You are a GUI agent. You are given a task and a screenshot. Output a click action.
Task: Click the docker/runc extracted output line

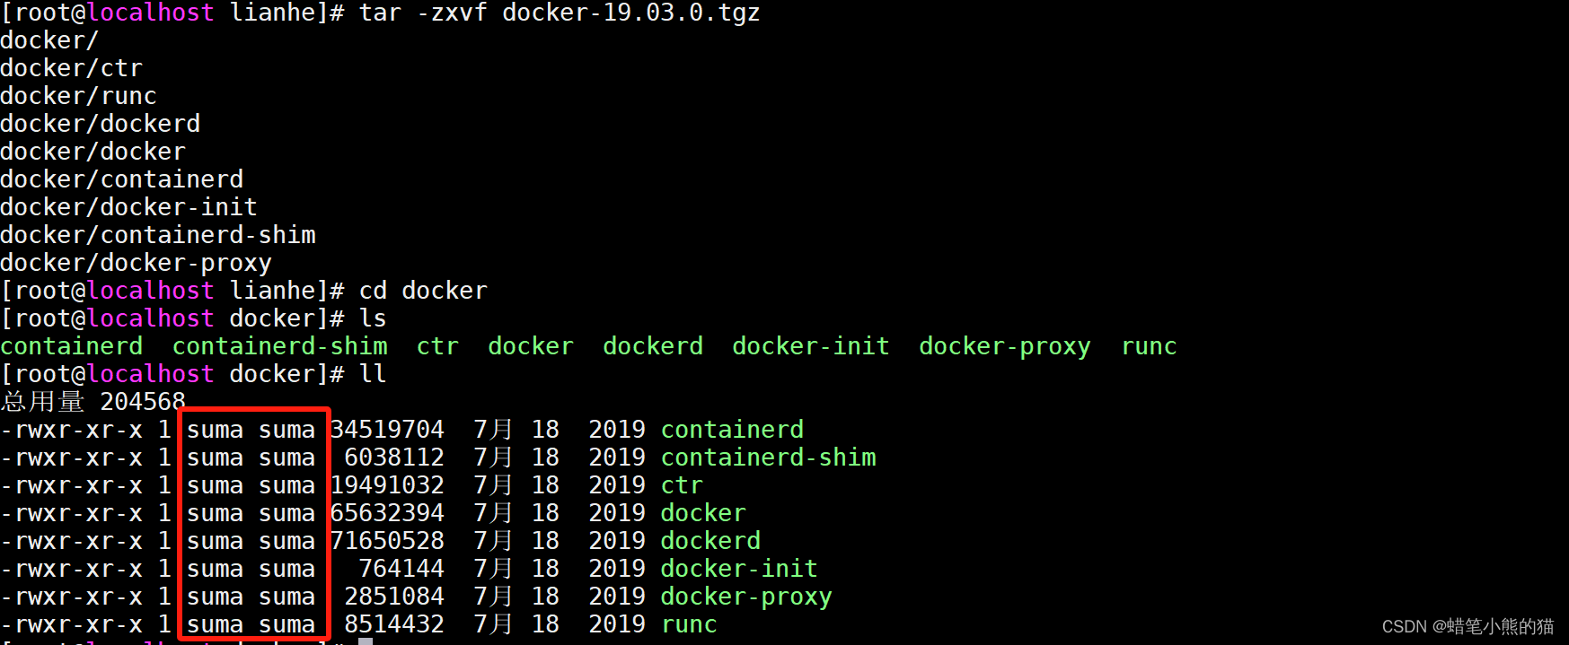click(x=78, y=96)
